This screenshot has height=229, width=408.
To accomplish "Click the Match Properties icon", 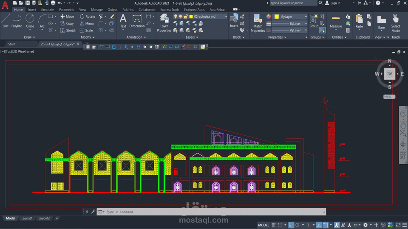I will (x=258, y=23).
